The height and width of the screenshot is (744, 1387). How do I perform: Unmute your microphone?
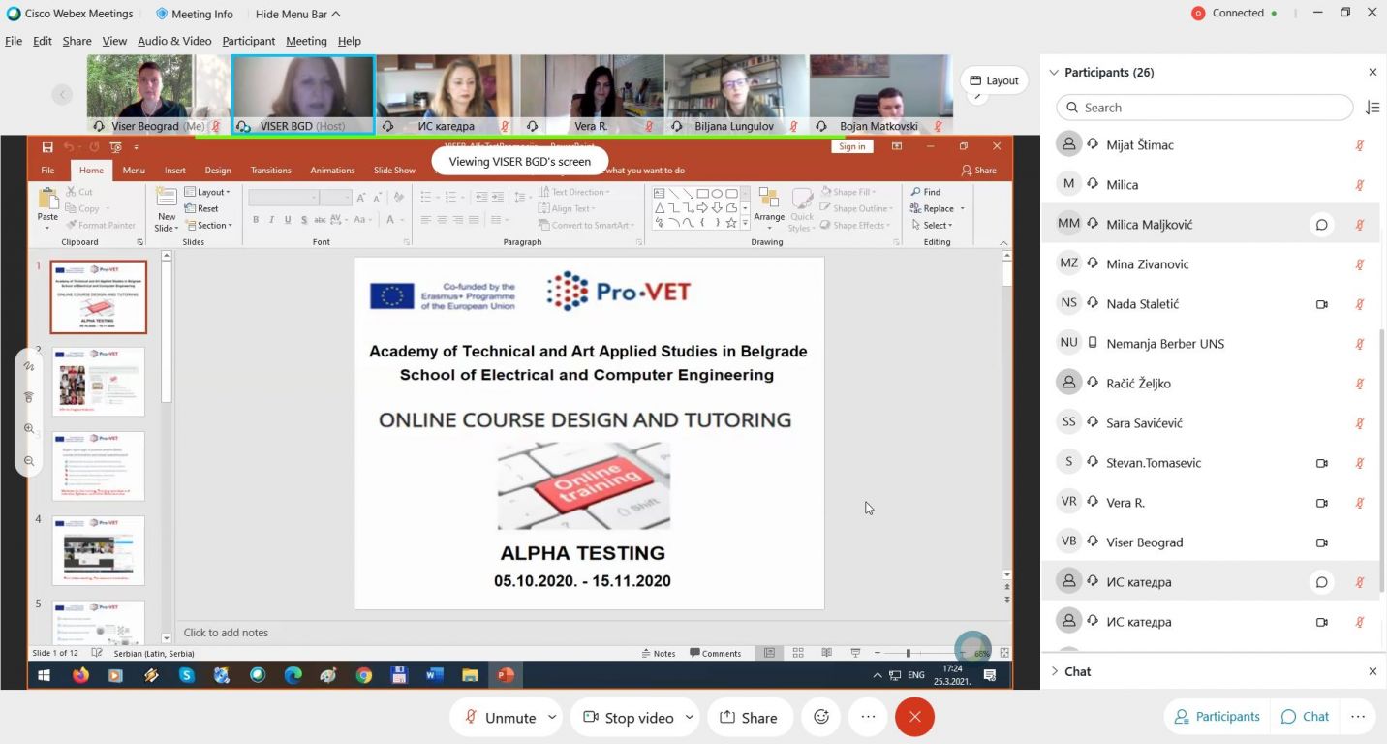[x=500, y=717]
